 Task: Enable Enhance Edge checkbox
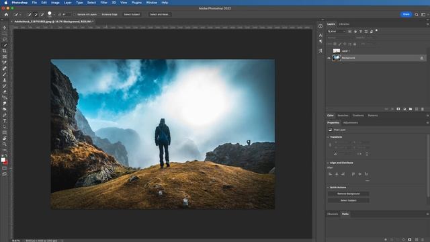[99, 15]
